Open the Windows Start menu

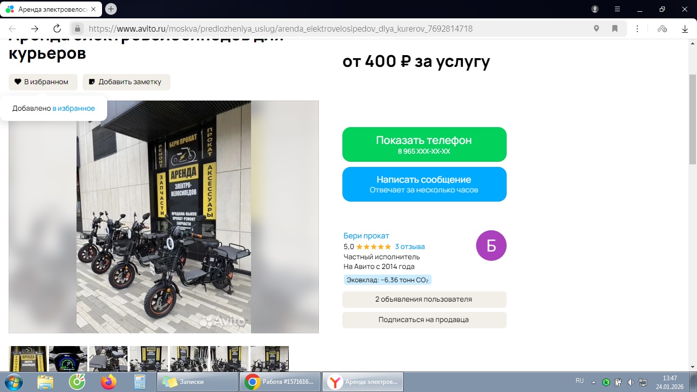click(13, 382)
